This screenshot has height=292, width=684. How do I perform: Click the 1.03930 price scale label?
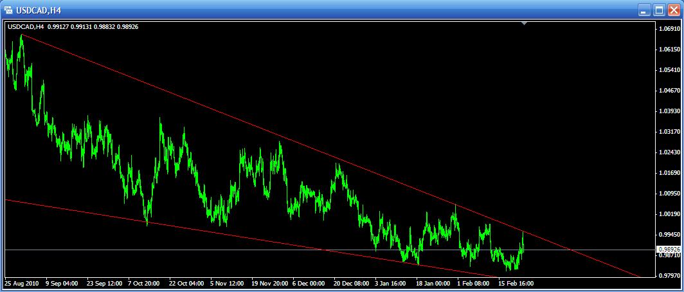point(669,111)
